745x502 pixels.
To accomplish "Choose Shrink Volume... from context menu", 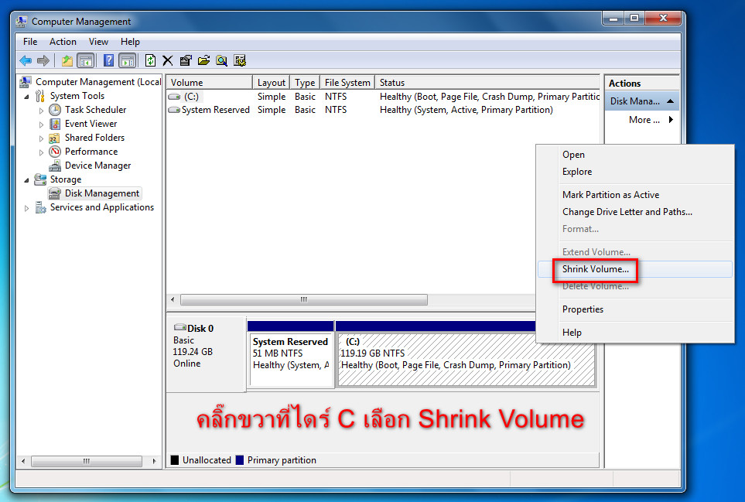I will coord(635,269).
